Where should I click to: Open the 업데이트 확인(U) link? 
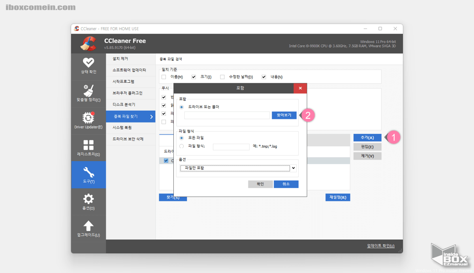click(x=380, y=245)
